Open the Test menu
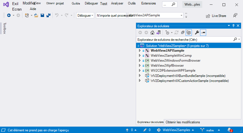Screen dimensions: 243x133 104,4
